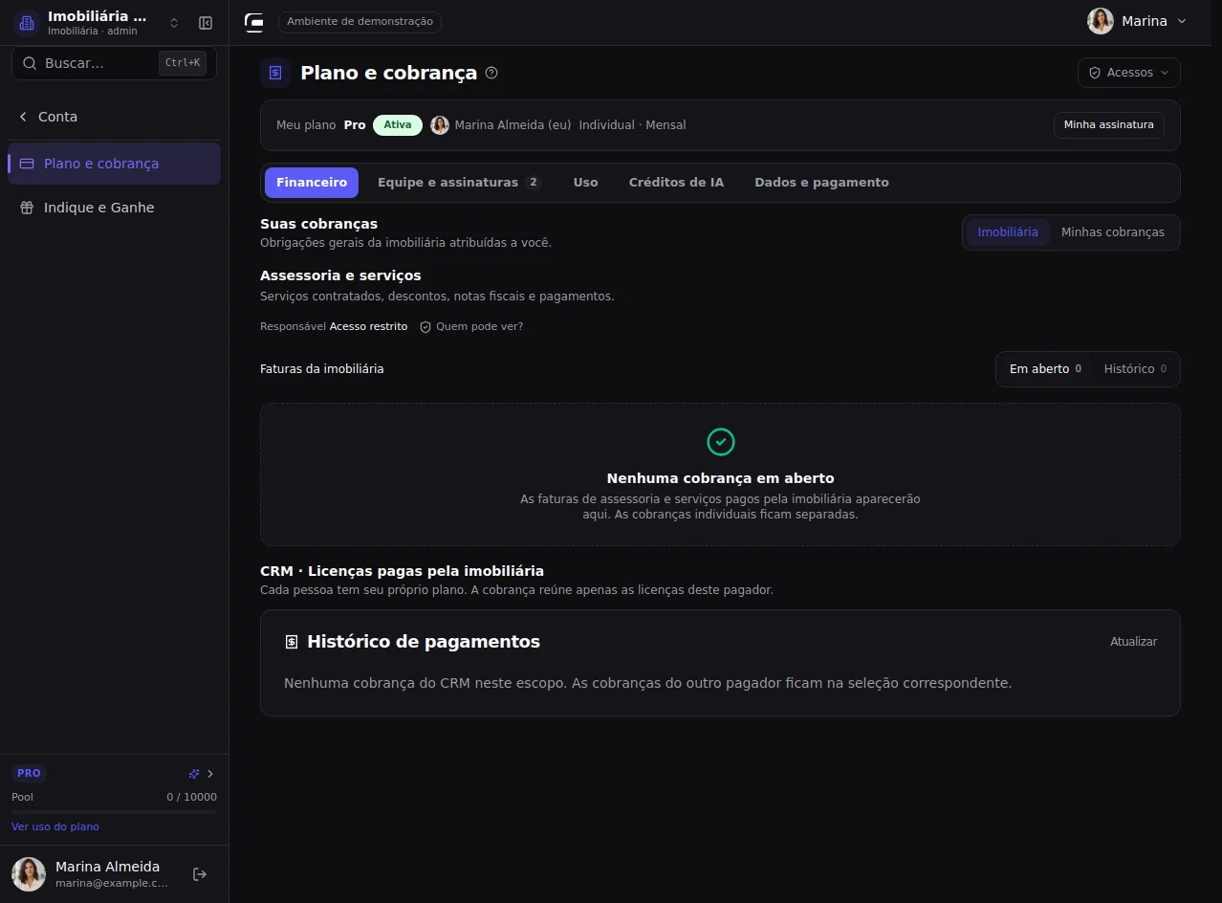Click the logout icon in sidebar footer
The image size is (1222, 903).
pos(200,874)
